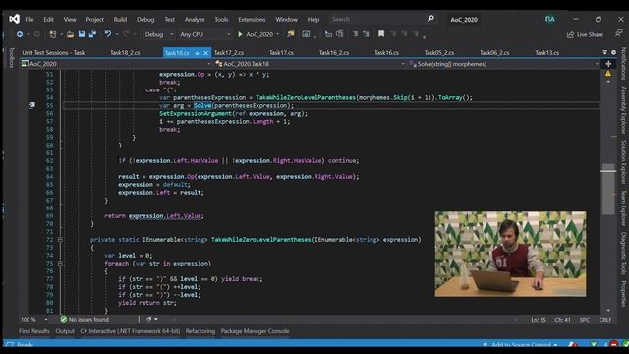The height and width of the screenshot is (354, 629).
Task: Click the Search input box in title bar
Action: [383, 19]
